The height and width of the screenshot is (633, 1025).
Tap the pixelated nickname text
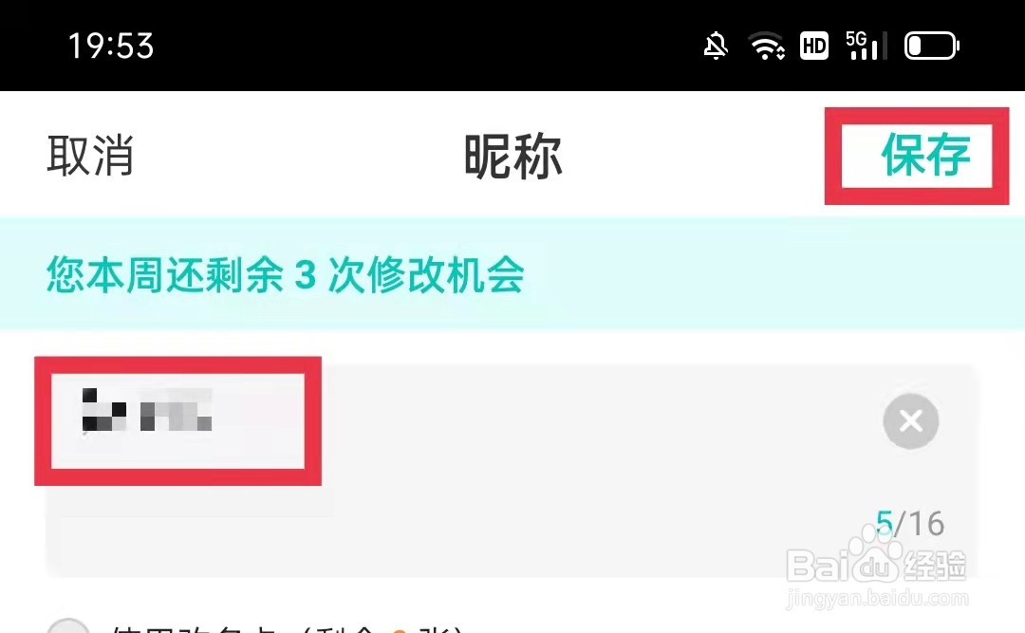(147, 409)
